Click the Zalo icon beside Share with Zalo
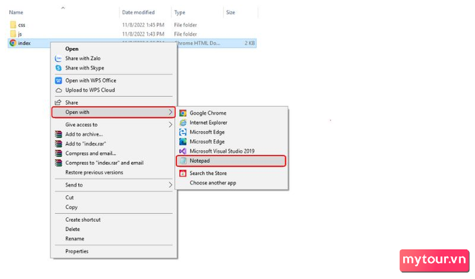475x279 pixels. 58,58
